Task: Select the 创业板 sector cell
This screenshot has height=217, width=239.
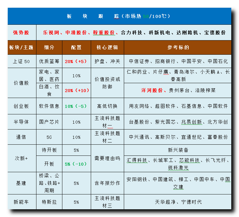Action: tap(21, 106)
